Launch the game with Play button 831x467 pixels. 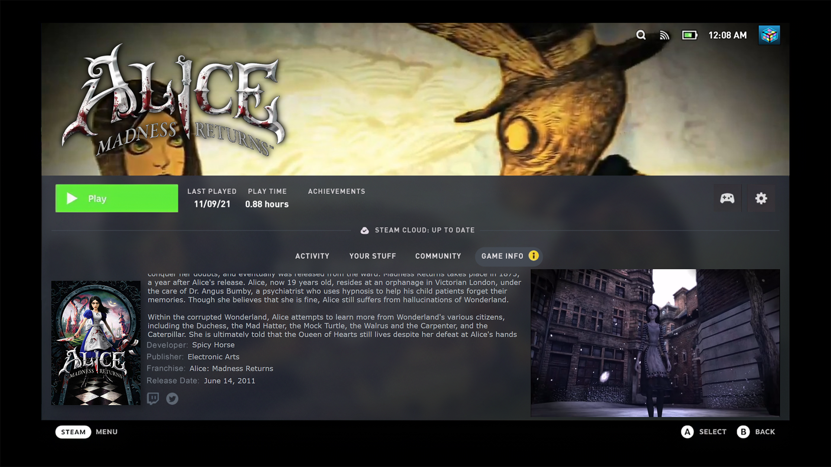116,198
